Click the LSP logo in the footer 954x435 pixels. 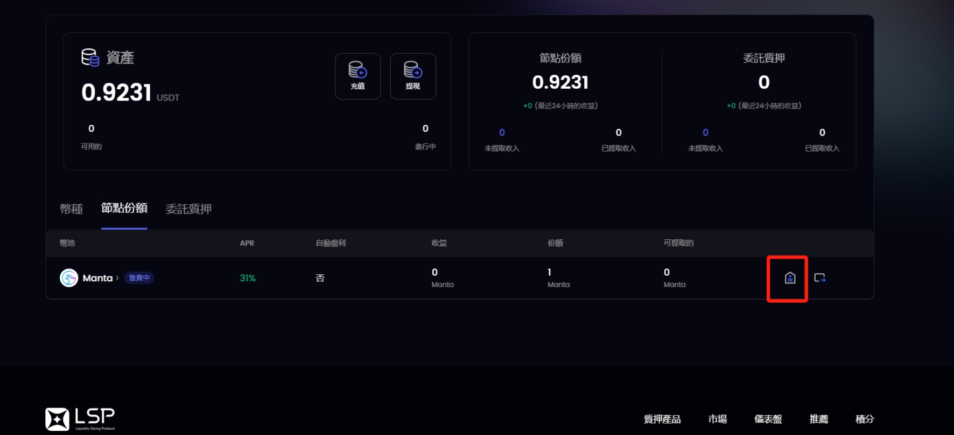pyautogui.click(x=80, y=419)
